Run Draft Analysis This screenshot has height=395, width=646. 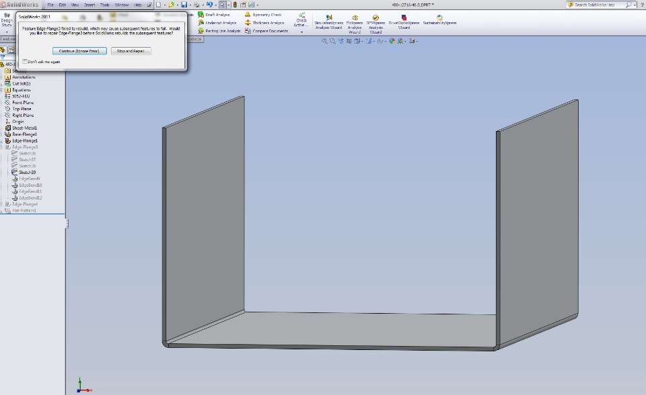coord(213,15)
